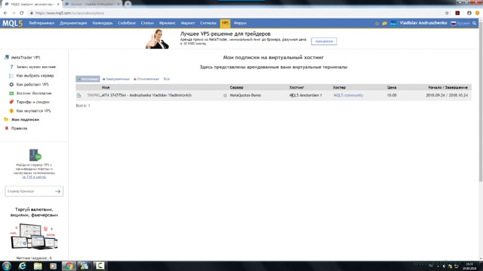Open Статьи section
The height and width of the screenshot is (271, 483).
click(x=147, y=23)
